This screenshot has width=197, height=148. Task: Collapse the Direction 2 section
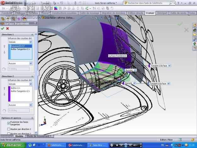(x=32, y=76)
